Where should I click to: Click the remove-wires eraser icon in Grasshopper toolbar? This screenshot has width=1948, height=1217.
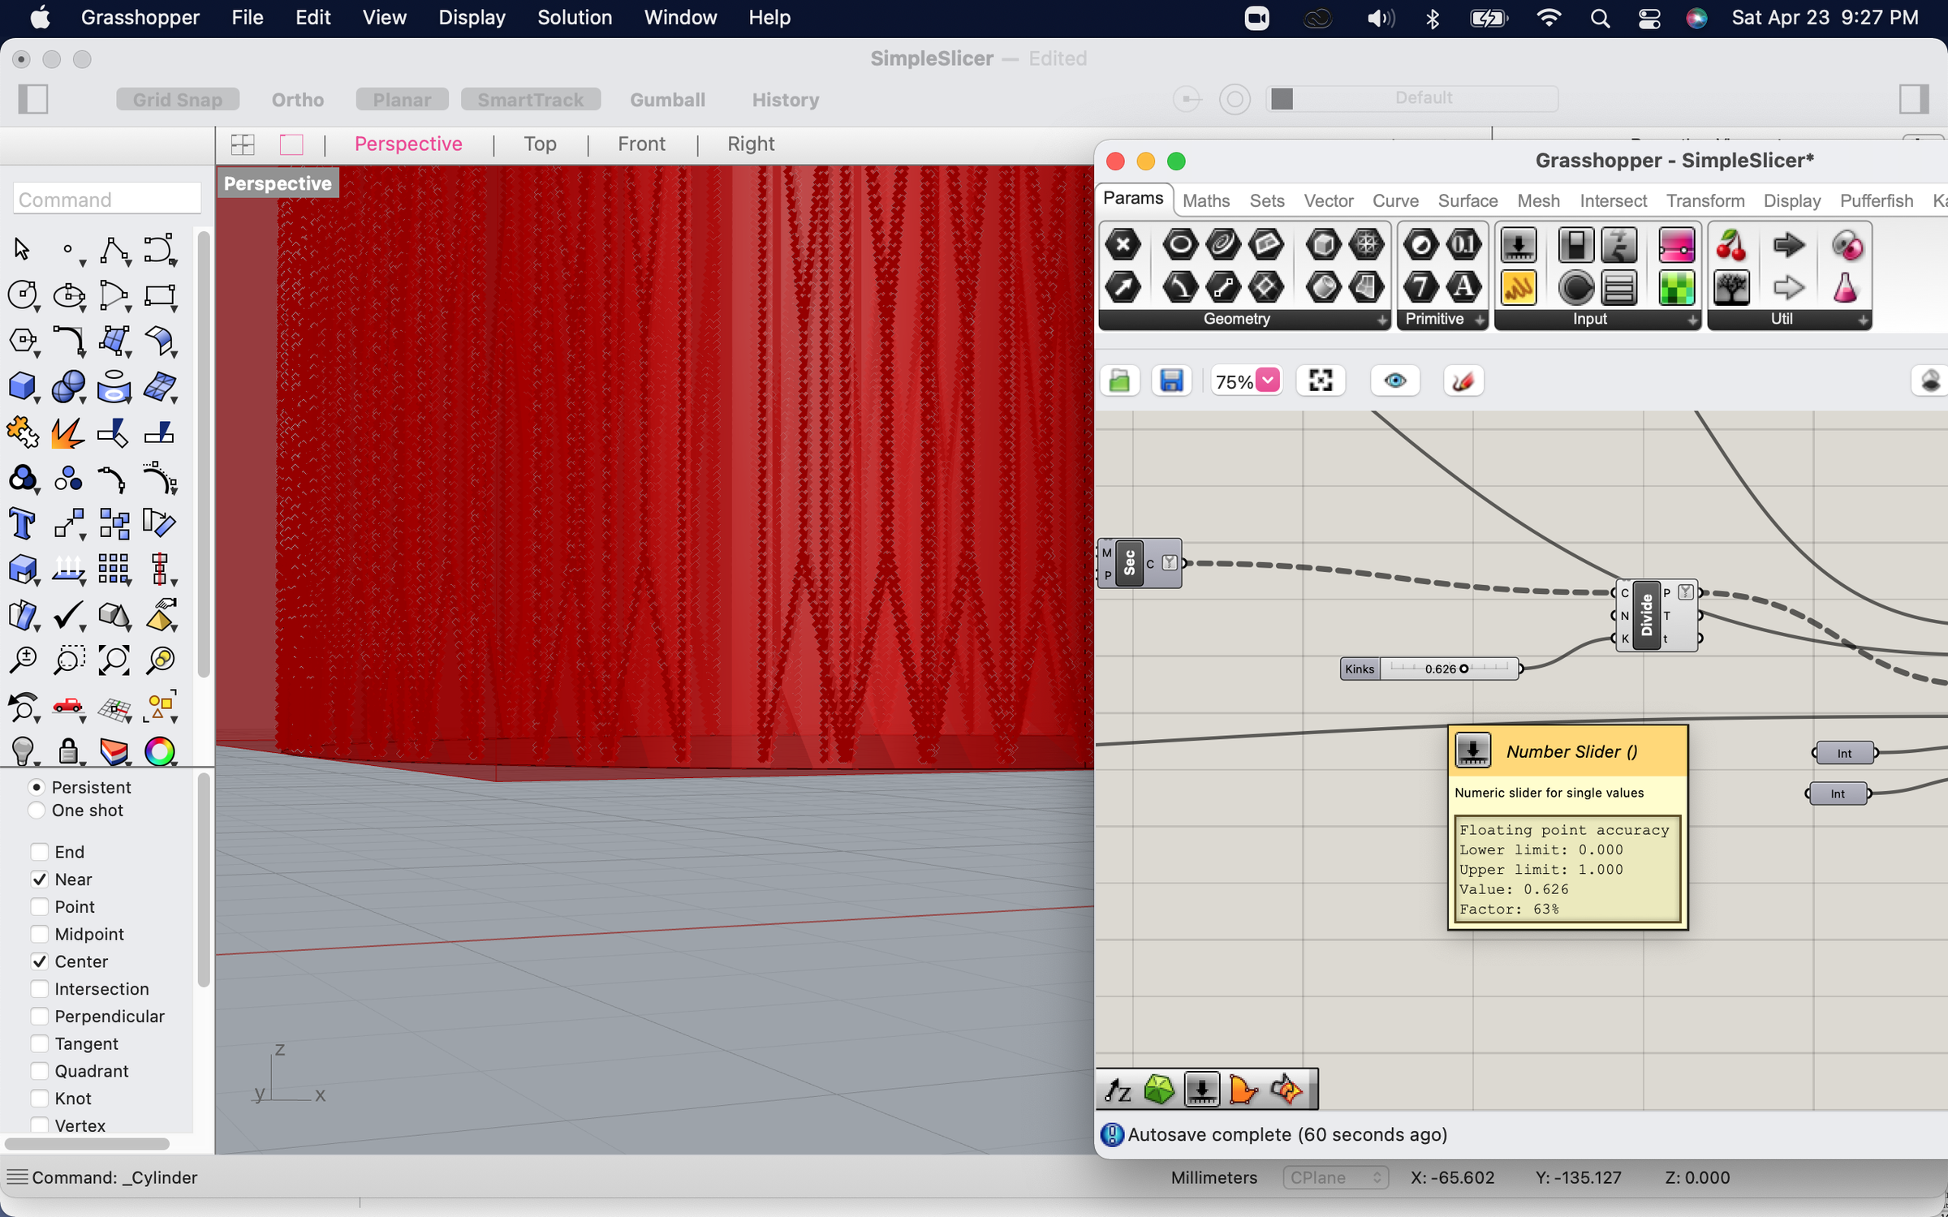[x=1462, y=380]
